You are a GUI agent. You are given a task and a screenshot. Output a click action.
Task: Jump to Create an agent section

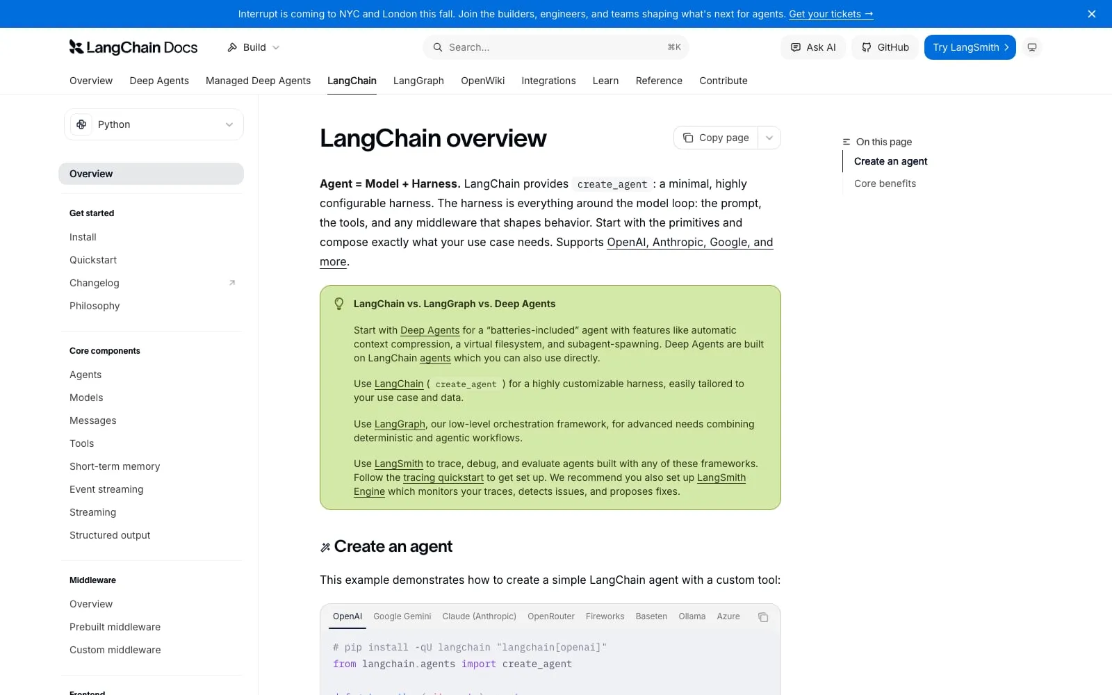point(890,161)
